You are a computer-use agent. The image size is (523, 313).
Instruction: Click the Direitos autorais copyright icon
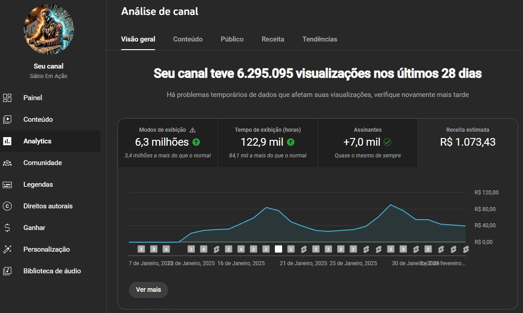[7, 206]
